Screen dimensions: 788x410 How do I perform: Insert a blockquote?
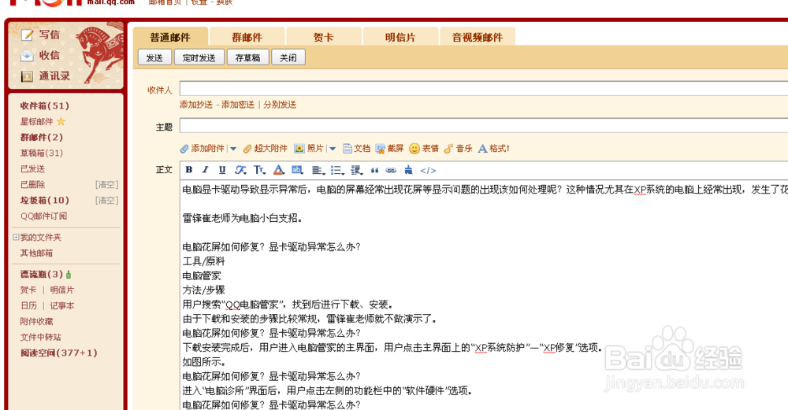point(374,171)
